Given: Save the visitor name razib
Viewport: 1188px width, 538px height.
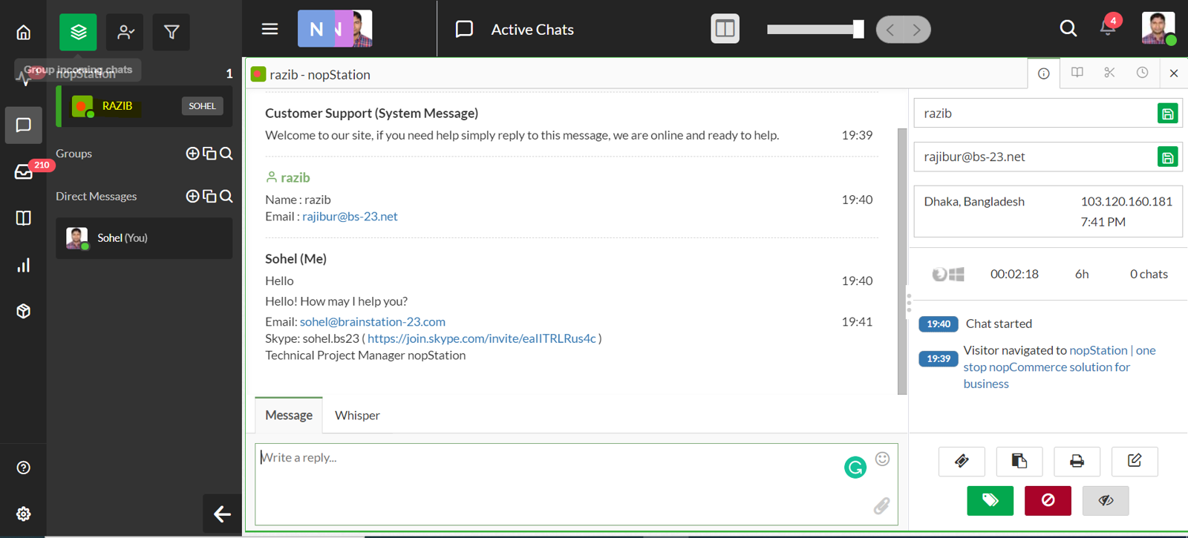Looking at the screenshot, I should tap(1167, 114).
